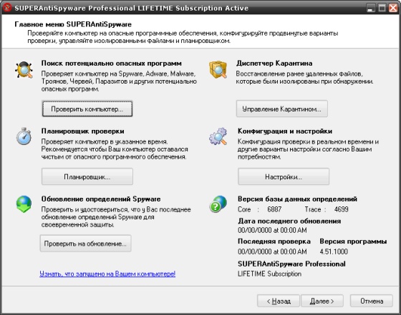Cancel with Отмена button
The image size is (401, 315).
372,301
